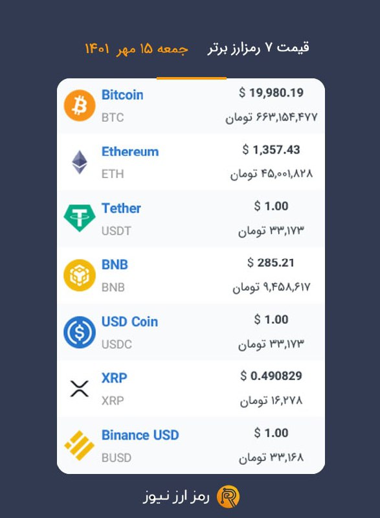Open the Bitcoin name link
The width and height of the screenshot is (380, 518).
122,95
